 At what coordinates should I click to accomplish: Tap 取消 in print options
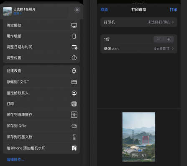click(104, 10)
